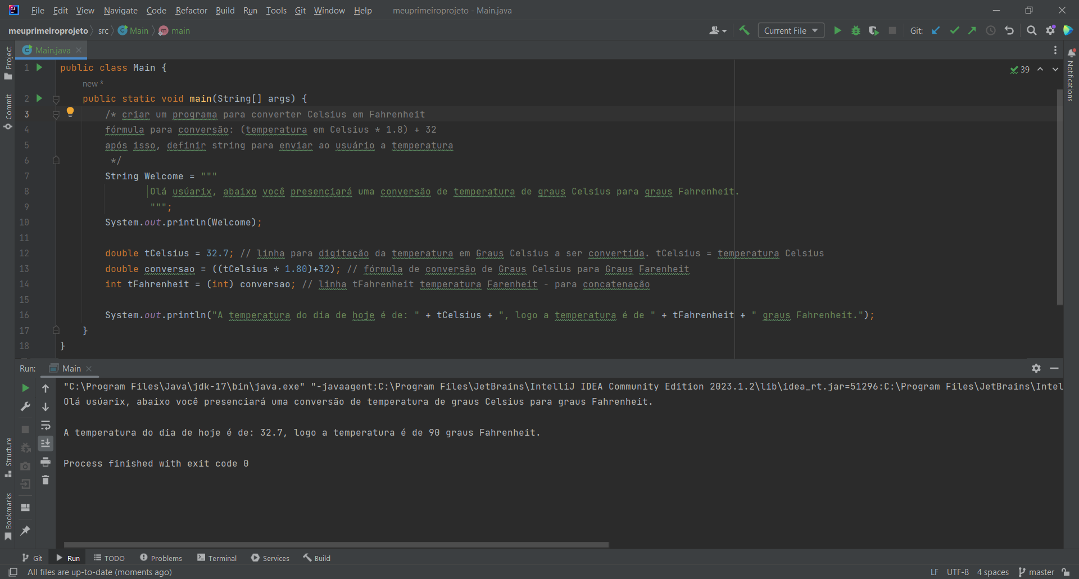The image size is (1079, 579).
Task: Print the console output with the printer icon
Action: tap(46, 462)
